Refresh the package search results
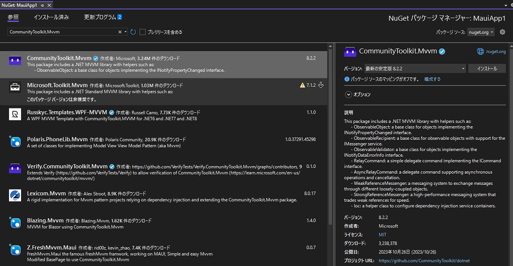The image size is (513, 266). click(x=133, y=32)
